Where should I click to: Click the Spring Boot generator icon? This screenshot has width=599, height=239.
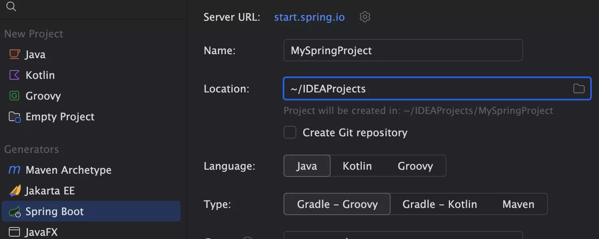tap(15, 212)
